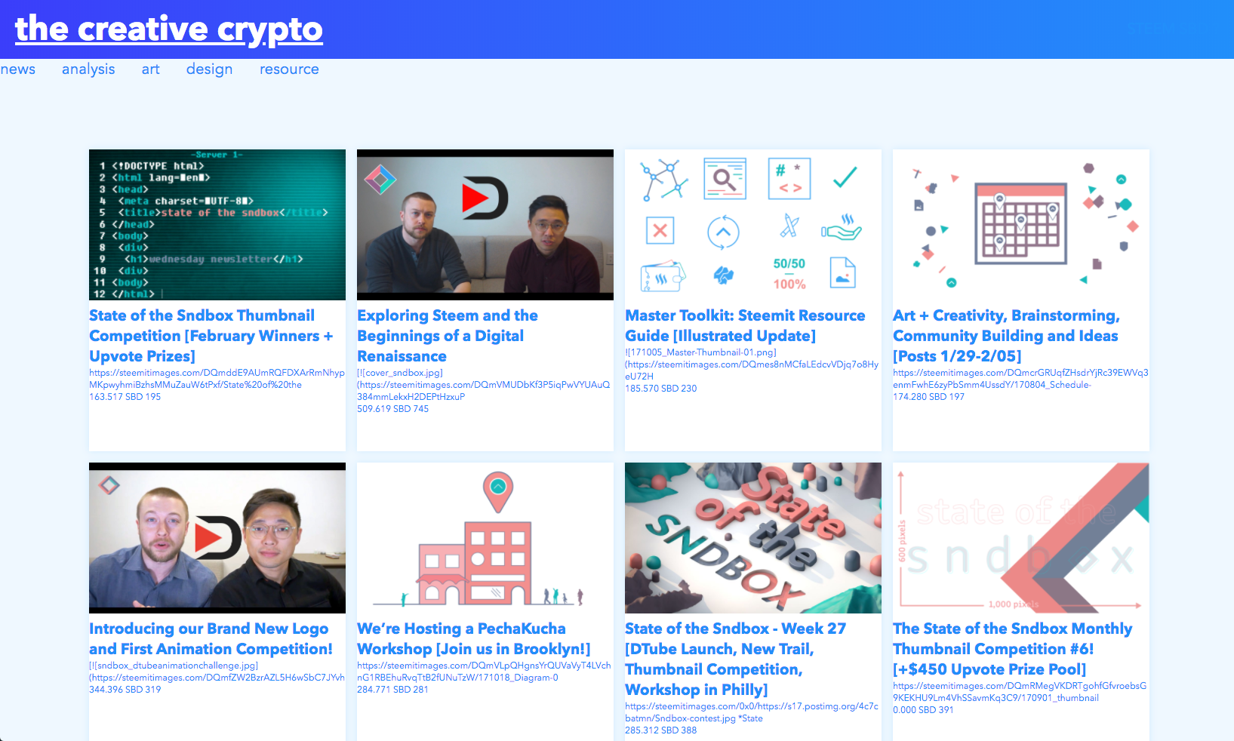Click the Steem wallet icon
This screenshot has height=741, width=1234.
(x=663, y=276)
